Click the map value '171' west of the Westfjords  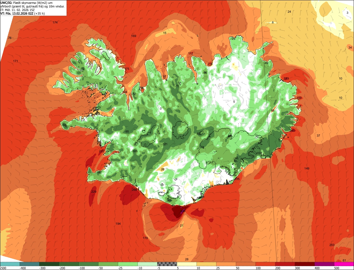pyautogui.click(x=15, y=61)
